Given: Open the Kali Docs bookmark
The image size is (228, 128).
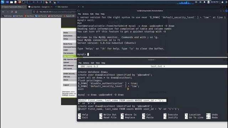Looking at the screenshot, I should tap(29, 16).
